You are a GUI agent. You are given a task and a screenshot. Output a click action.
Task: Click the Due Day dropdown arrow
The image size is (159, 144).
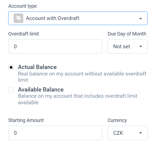pyautogui.click(x=140, y=47)
